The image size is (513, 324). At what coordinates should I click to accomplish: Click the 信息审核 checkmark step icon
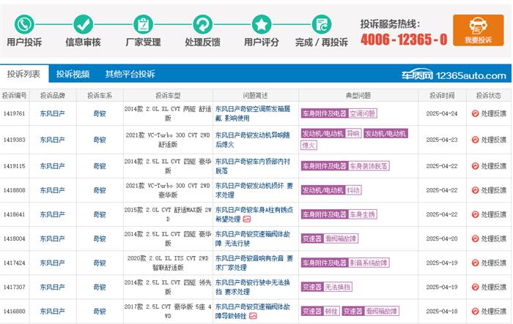click(83, 24)
